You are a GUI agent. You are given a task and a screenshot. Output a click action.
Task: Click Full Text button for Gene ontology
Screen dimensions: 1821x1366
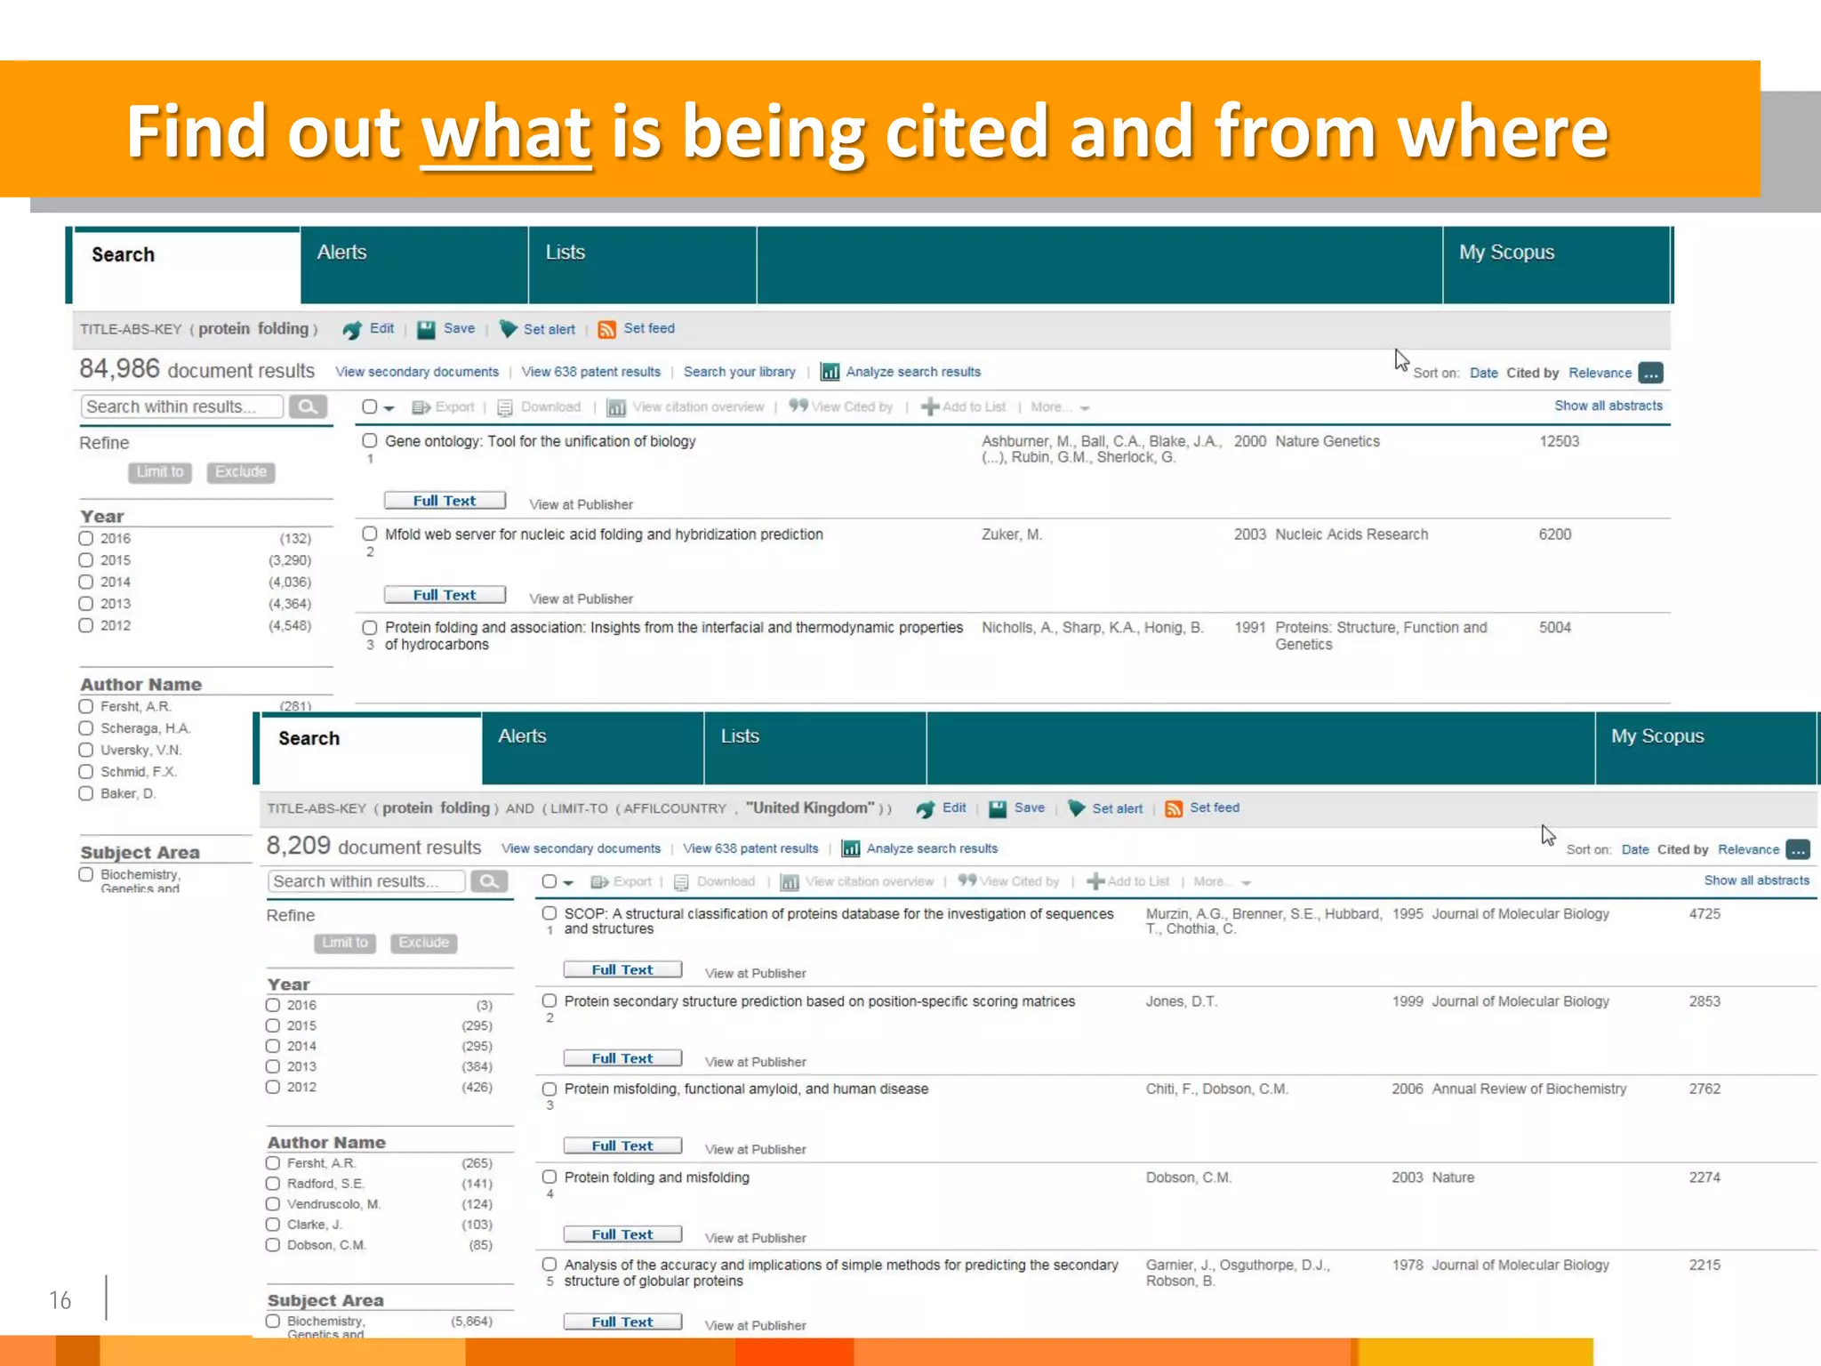[x=445, y=501]
